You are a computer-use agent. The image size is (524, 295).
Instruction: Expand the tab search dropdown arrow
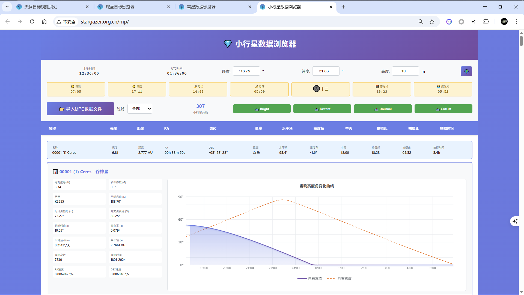tap(7, 7)
